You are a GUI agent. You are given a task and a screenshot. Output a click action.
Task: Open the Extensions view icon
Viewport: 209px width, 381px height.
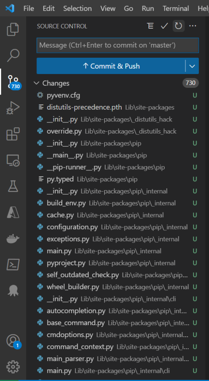pyautogui.click(x=13, y=134)
